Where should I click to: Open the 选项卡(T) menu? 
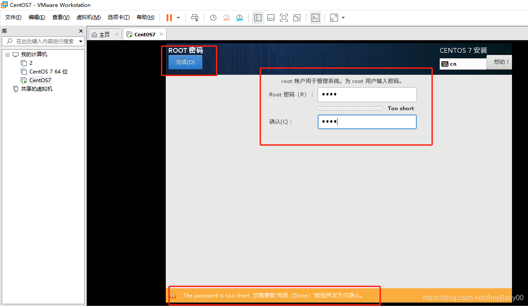[119, 17]
